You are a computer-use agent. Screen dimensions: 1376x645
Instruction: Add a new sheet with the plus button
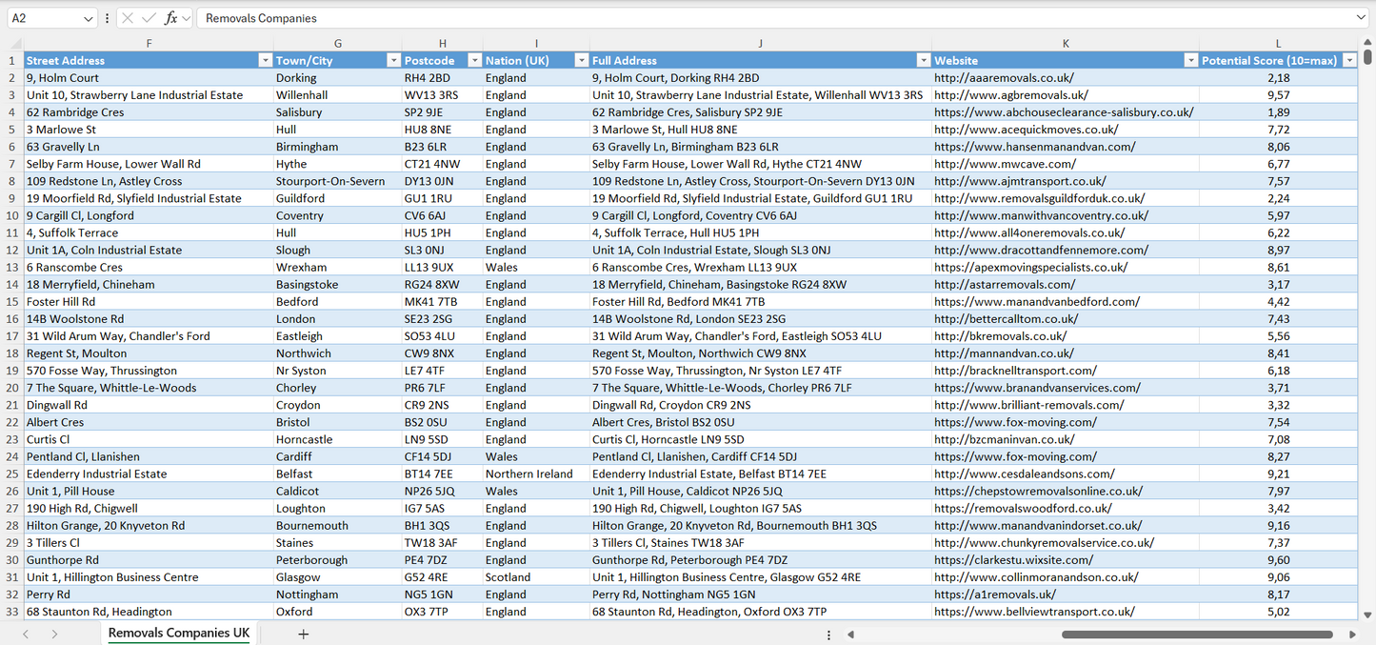click(303, 633)
